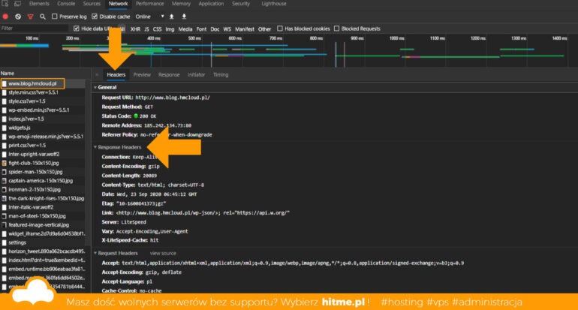Toggle the device toolbar icon

click(x=17, y=4)
